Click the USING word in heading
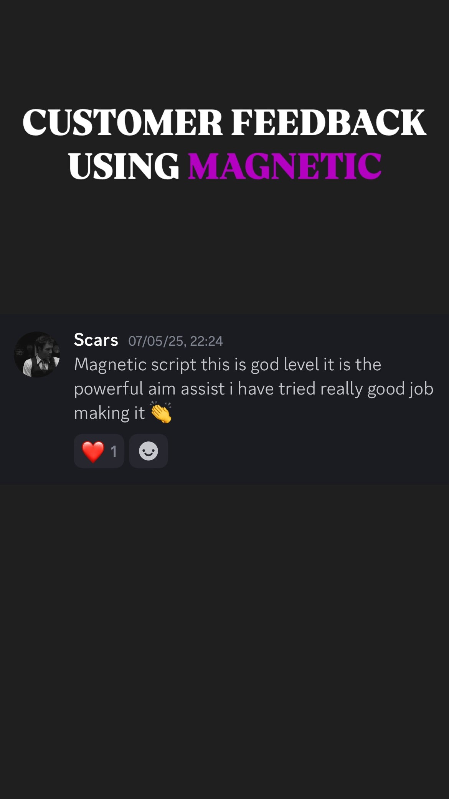The image size is (449, 799). tap(124, 166)
